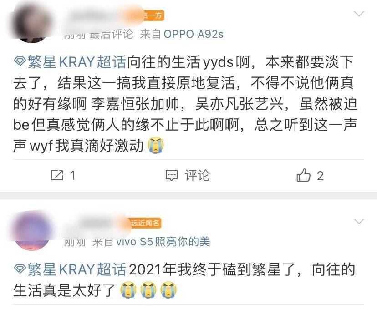
Task: Open the first post text body
Action: pos(185,104)
